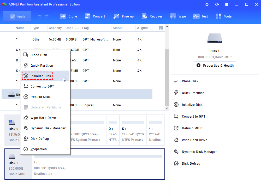Open the Tools toolbar menu
The width and height of the screenshot is (261, 196).
224,16
